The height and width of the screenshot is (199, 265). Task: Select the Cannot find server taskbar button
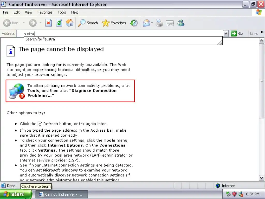tap(62, 194)
